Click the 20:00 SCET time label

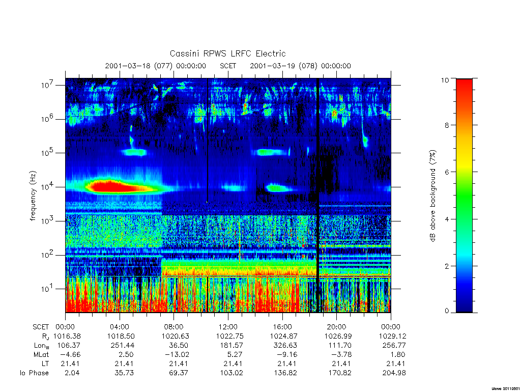[x=337, y=327]
